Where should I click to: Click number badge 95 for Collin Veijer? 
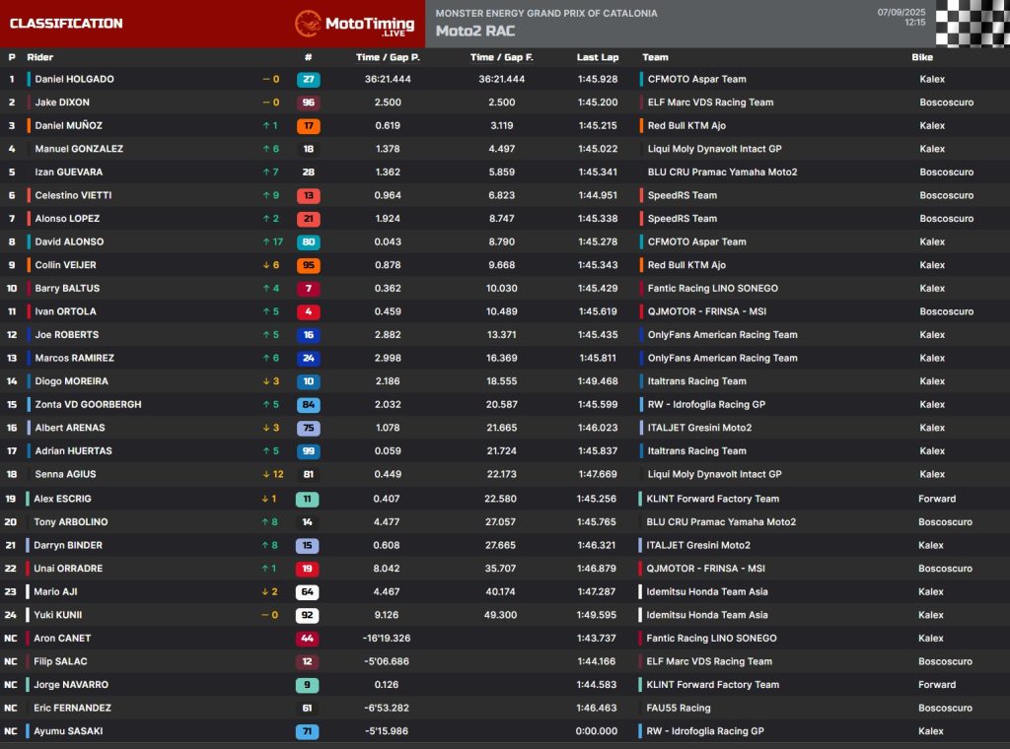tap(309, 265)
